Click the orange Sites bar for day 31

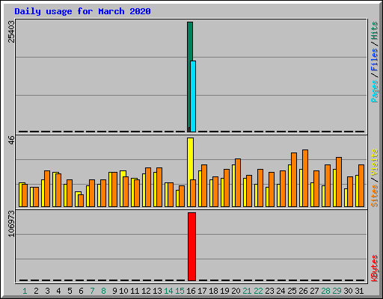click(361, 185)
